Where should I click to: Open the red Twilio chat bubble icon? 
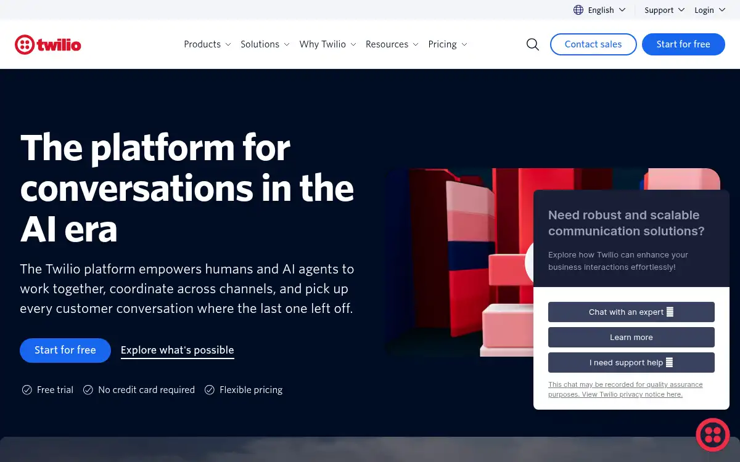713,435
